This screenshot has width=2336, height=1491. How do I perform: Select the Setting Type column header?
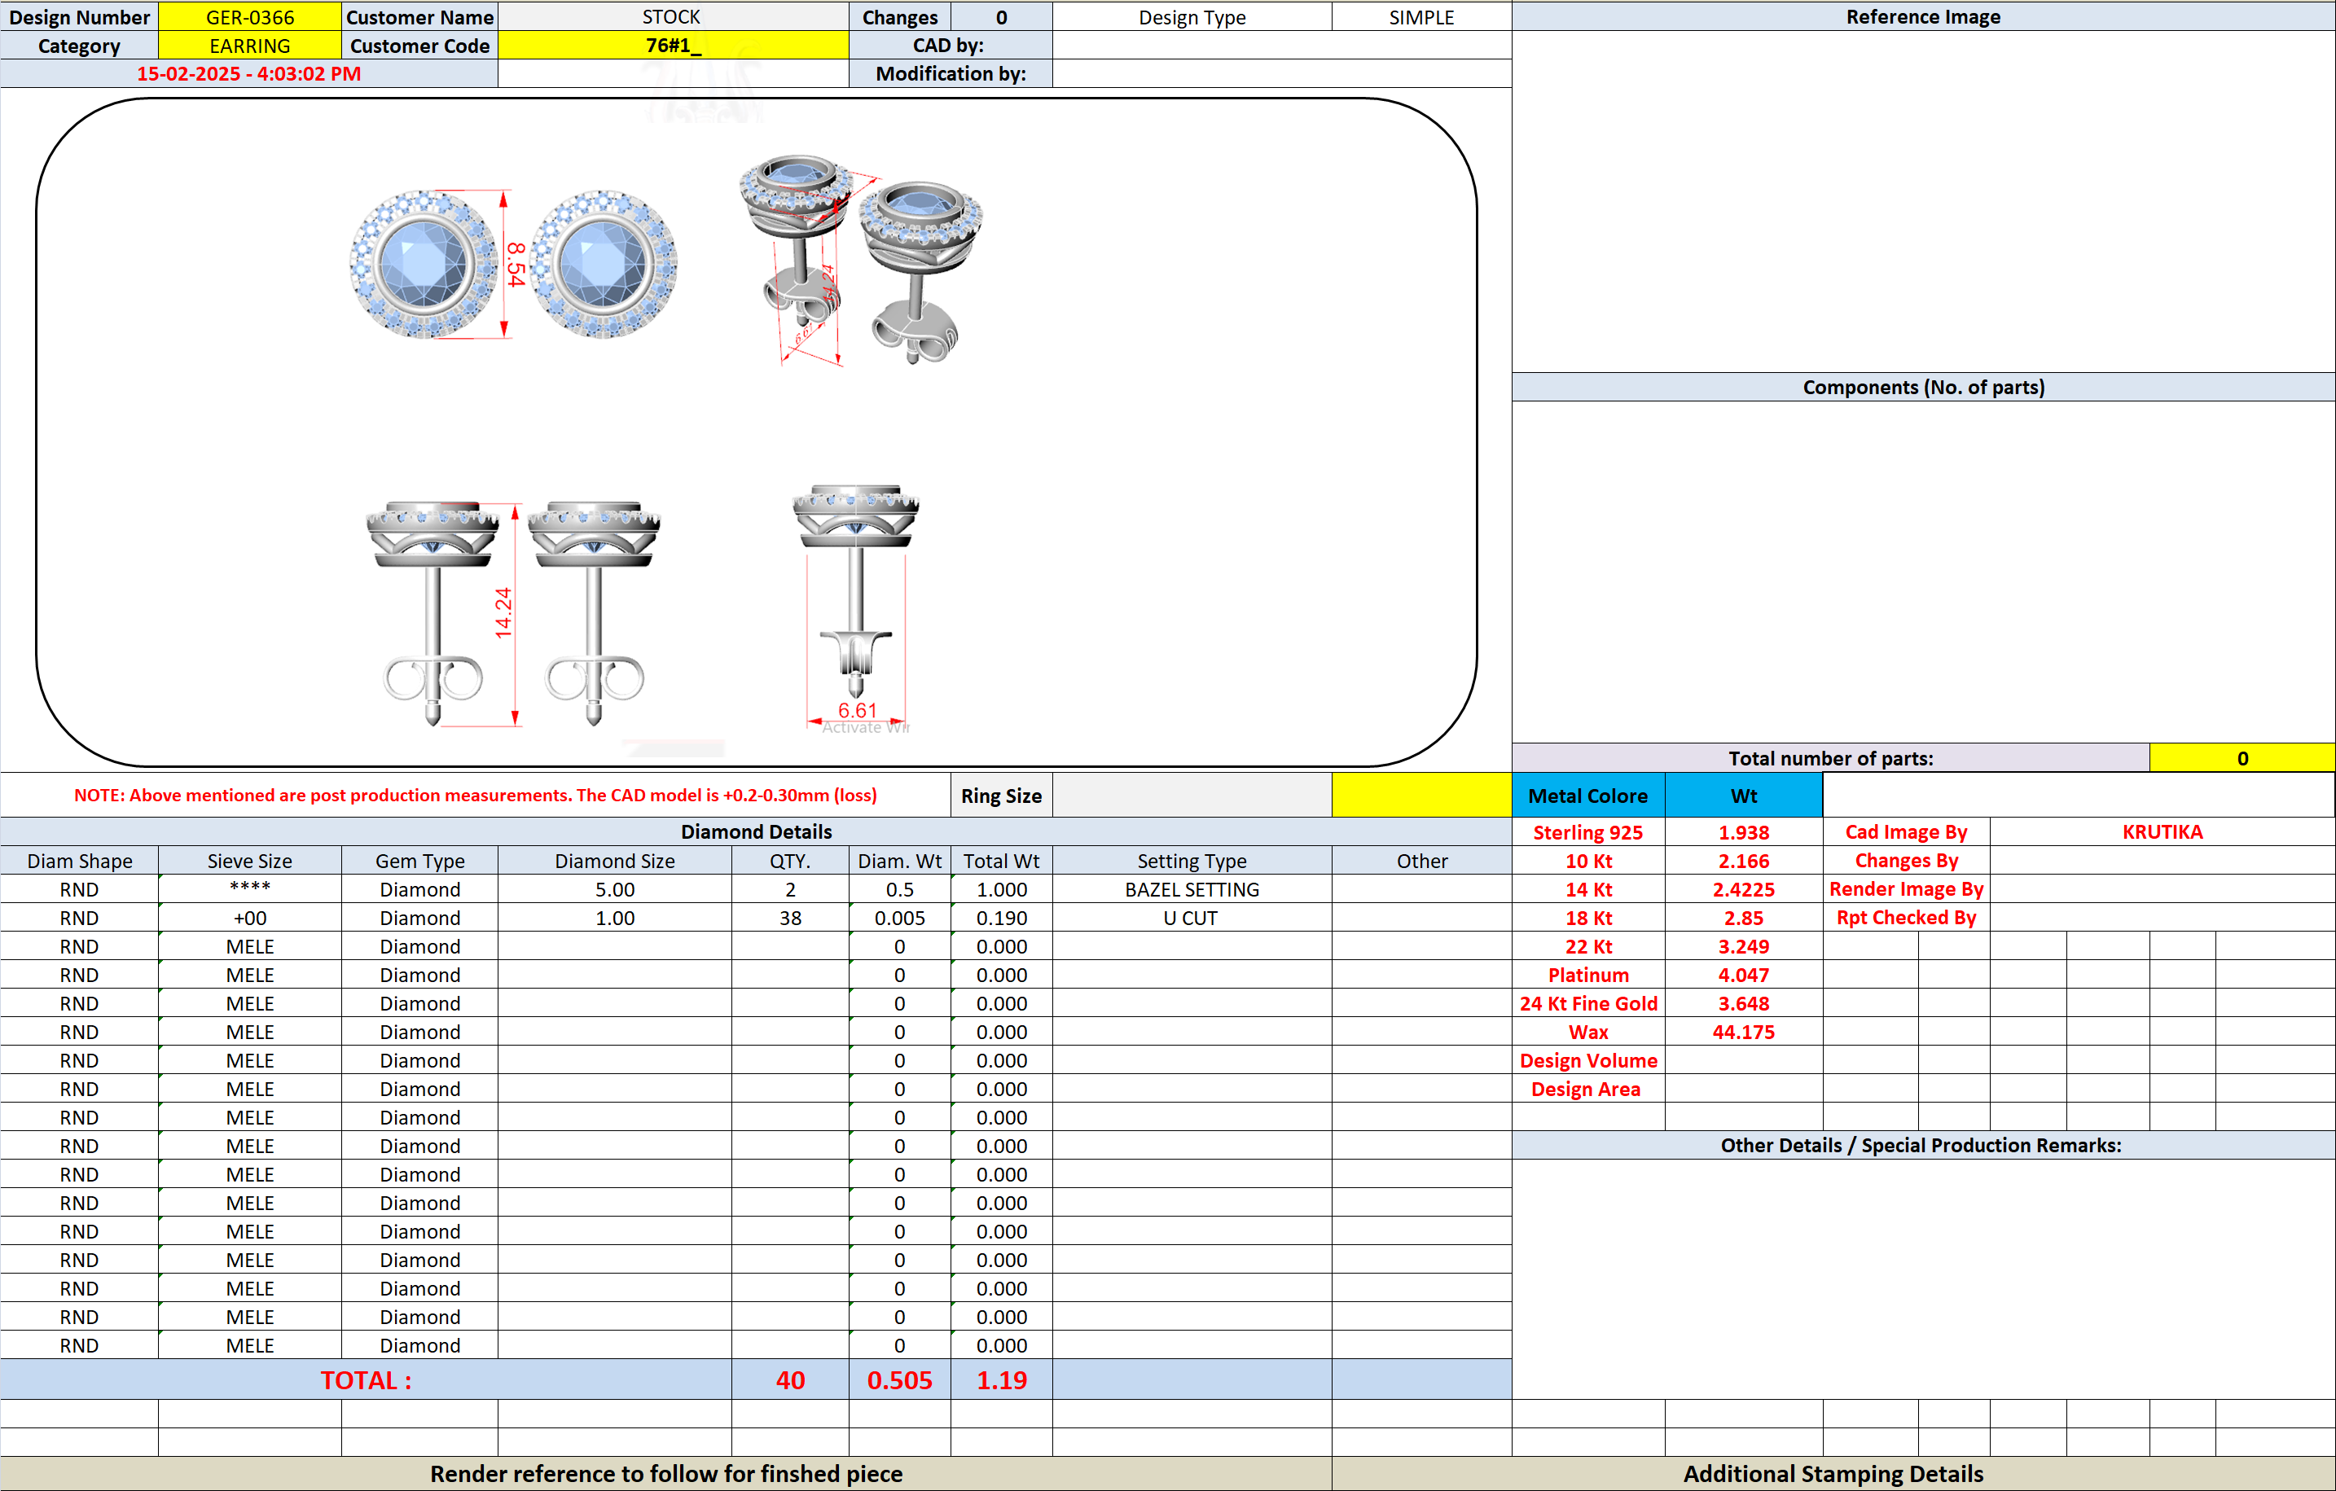tap(1192, 861)
